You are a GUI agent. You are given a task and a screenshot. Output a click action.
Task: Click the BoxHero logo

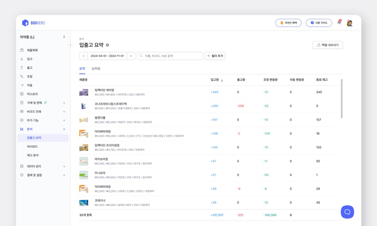click(33, 23)
